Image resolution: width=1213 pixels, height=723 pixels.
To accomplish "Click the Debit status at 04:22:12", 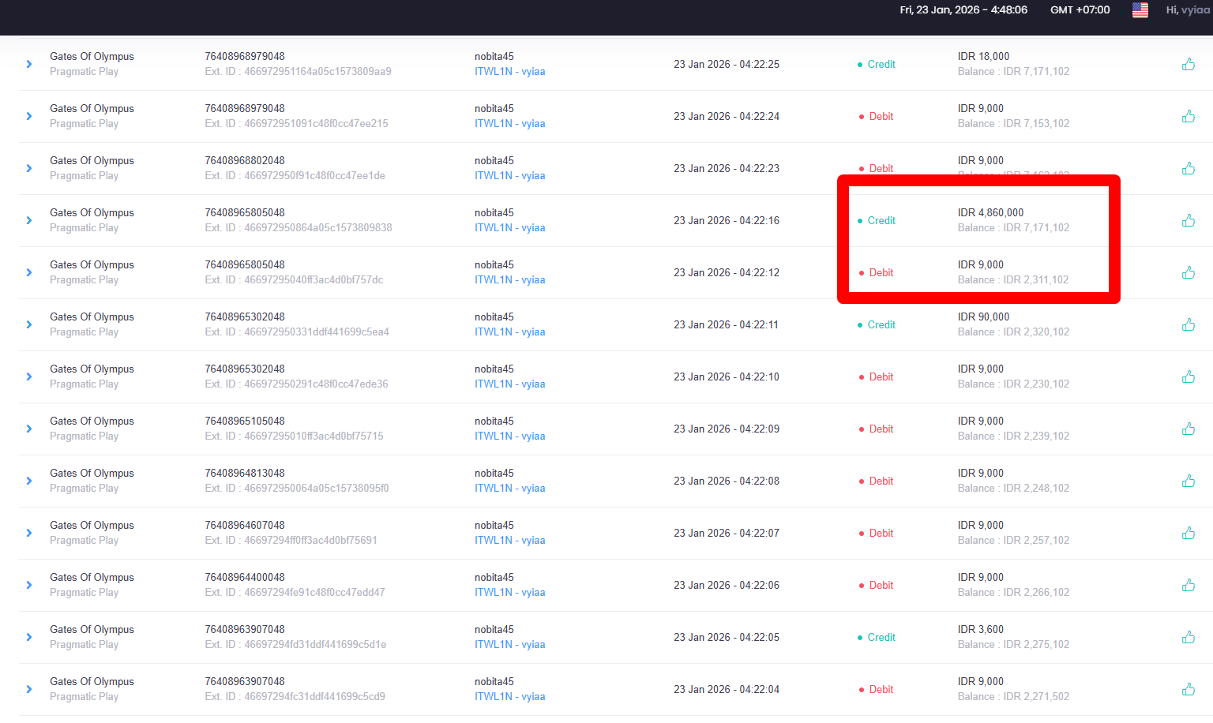I will tap(877, 272).
